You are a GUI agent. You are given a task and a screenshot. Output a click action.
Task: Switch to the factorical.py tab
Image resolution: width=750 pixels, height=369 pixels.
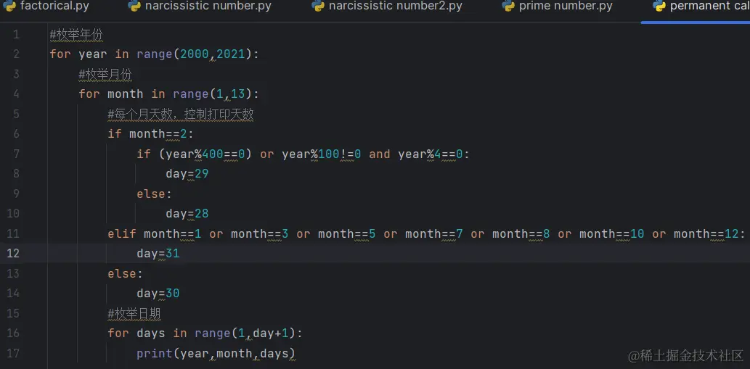coord(46,7)
